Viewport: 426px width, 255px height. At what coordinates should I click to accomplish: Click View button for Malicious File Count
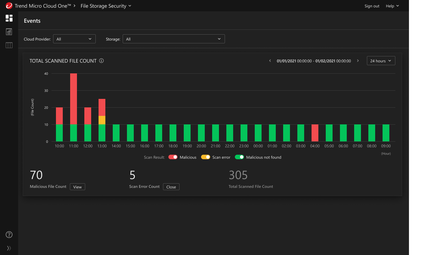click(77, 187)
